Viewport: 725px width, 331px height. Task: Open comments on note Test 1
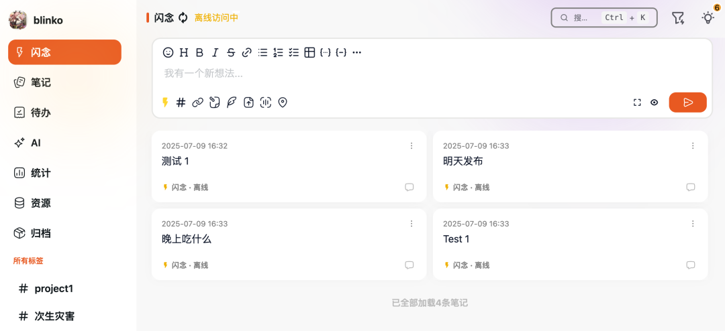tap(690, 265)
